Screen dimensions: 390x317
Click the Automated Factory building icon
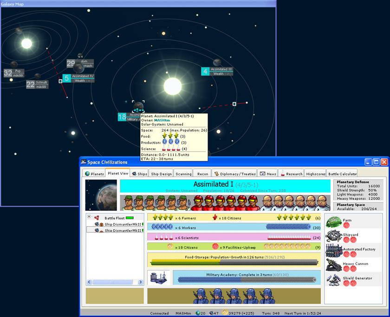[334, 251]
